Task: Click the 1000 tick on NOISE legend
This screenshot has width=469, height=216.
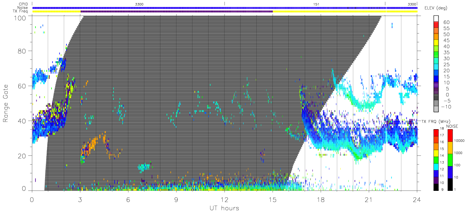Action: pyautogui.click(x=458, y=153)
